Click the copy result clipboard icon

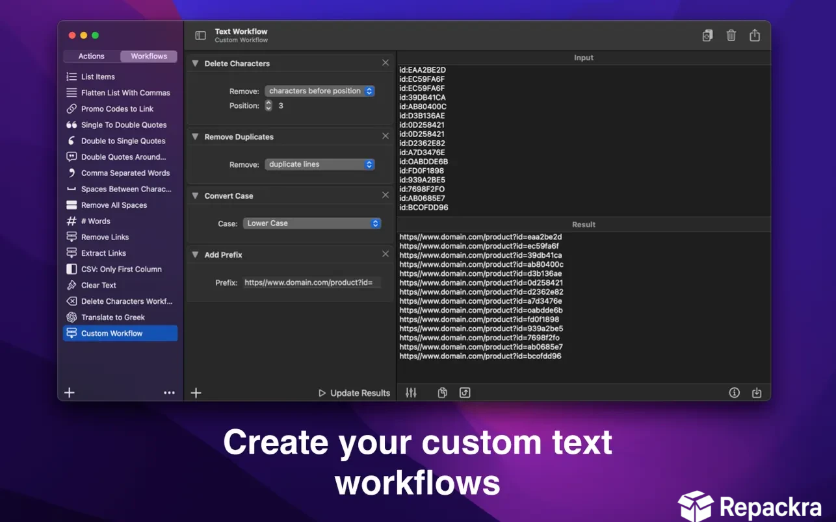[443, 393]
